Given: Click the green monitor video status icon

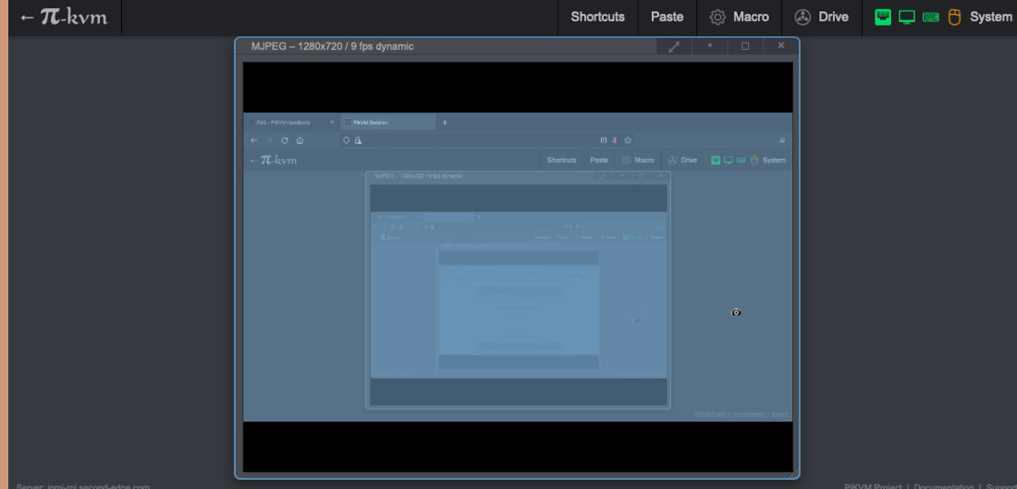Looking at the screenshot, I should 907,17.
